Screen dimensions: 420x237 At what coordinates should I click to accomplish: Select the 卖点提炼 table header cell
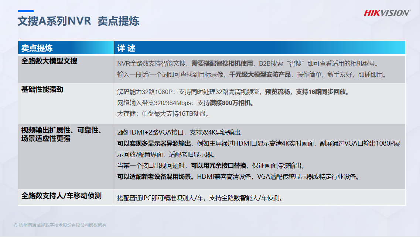[37, 48]
